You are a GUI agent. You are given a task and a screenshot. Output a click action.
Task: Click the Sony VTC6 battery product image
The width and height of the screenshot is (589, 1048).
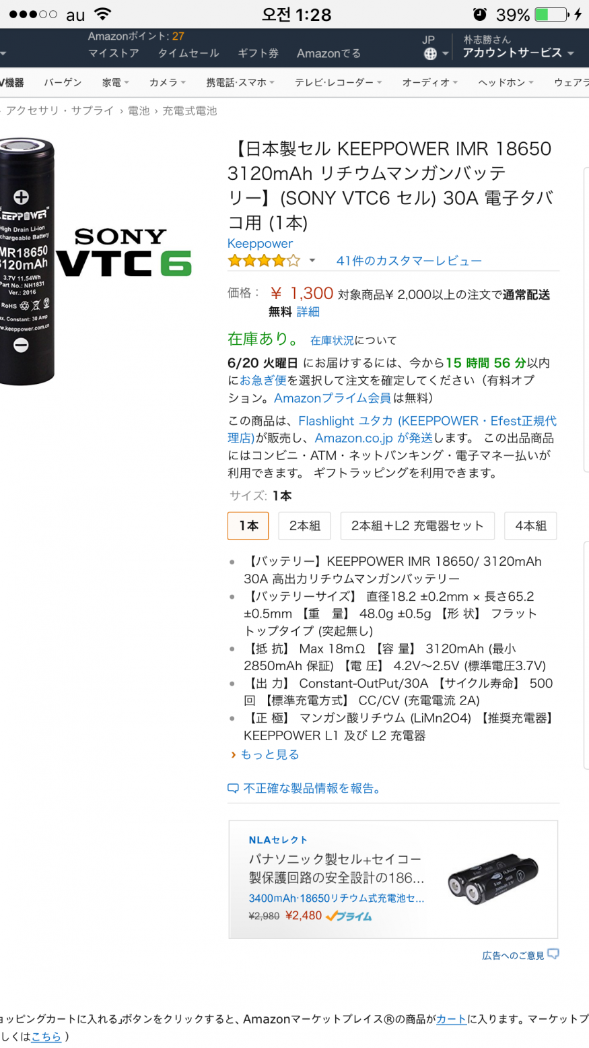(96, 261)
